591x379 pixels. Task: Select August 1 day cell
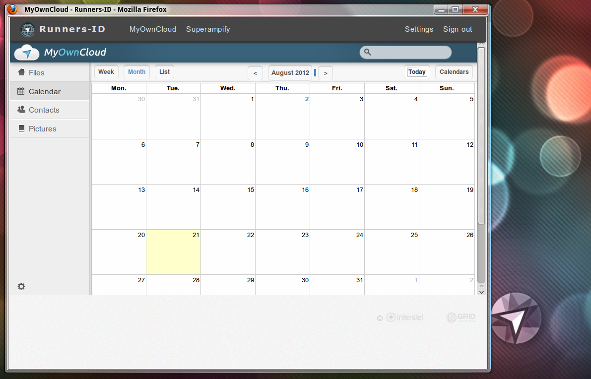point(228,117)
